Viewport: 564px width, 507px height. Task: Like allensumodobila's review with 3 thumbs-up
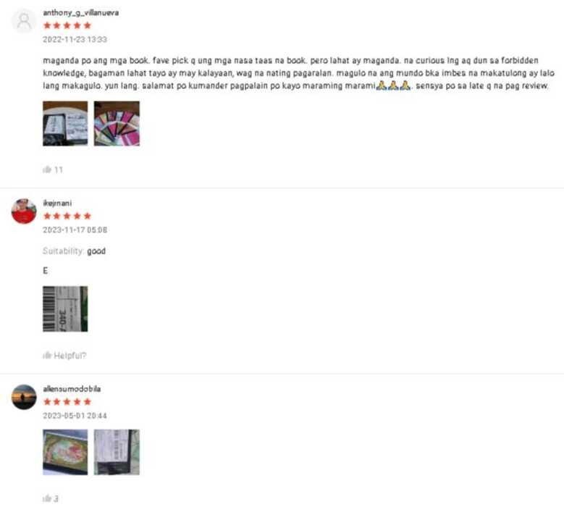tap(51, 498)
